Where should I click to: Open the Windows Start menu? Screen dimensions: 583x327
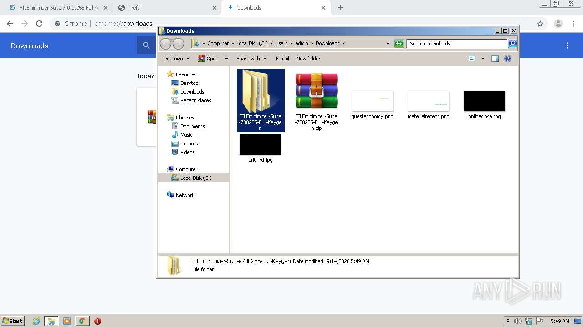[13, 321]
